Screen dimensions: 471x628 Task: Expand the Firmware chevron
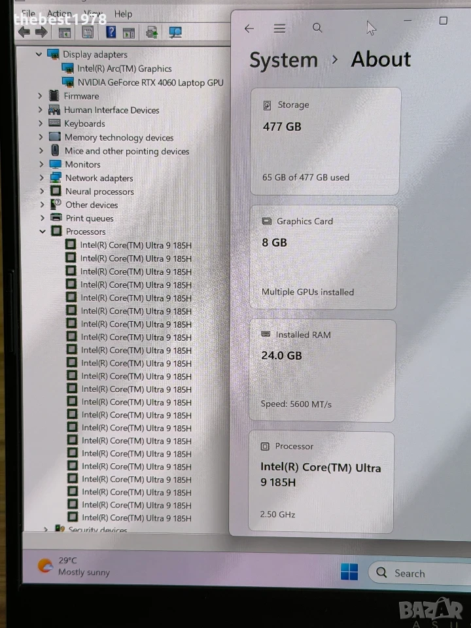[x=40, y=96]
